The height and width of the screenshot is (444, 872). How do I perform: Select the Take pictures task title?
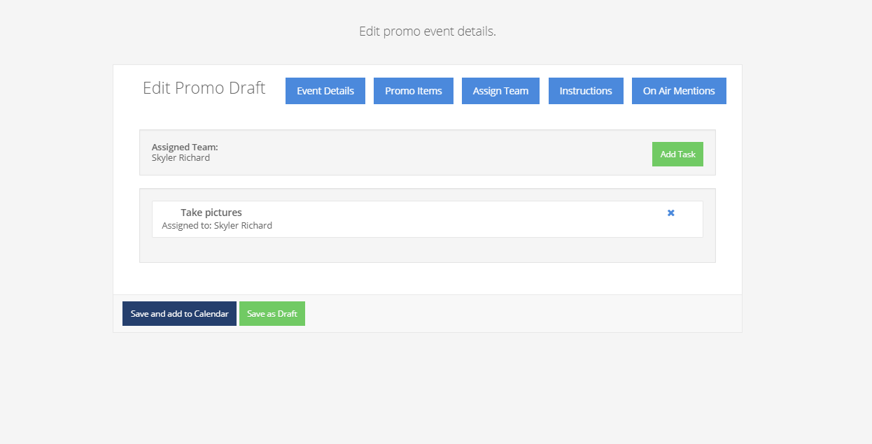(211, 213)
